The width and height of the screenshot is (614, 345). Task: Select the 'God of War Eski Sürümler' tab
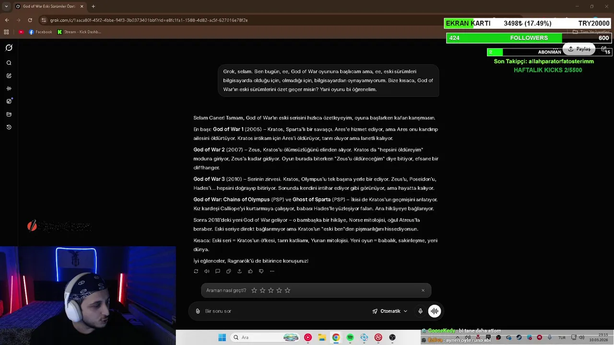click(x=49, y=6)
